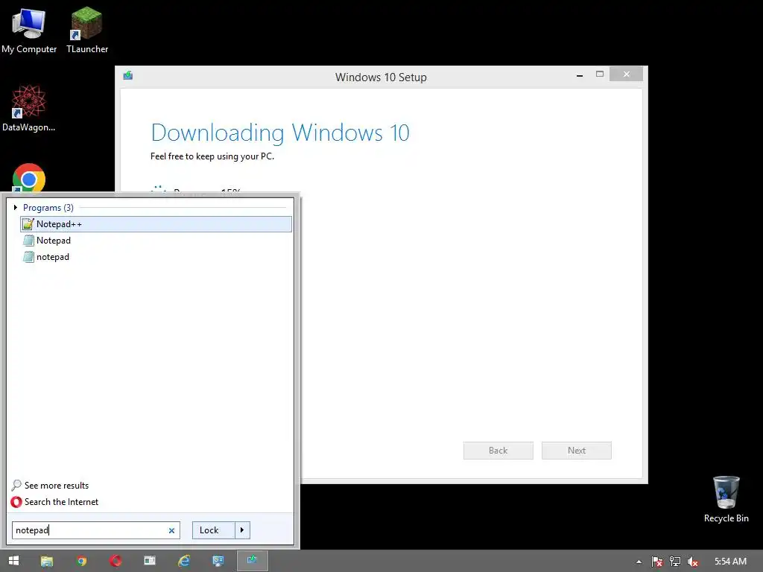Click the Downloading Windows 10 heading

[x=280, y=133]
